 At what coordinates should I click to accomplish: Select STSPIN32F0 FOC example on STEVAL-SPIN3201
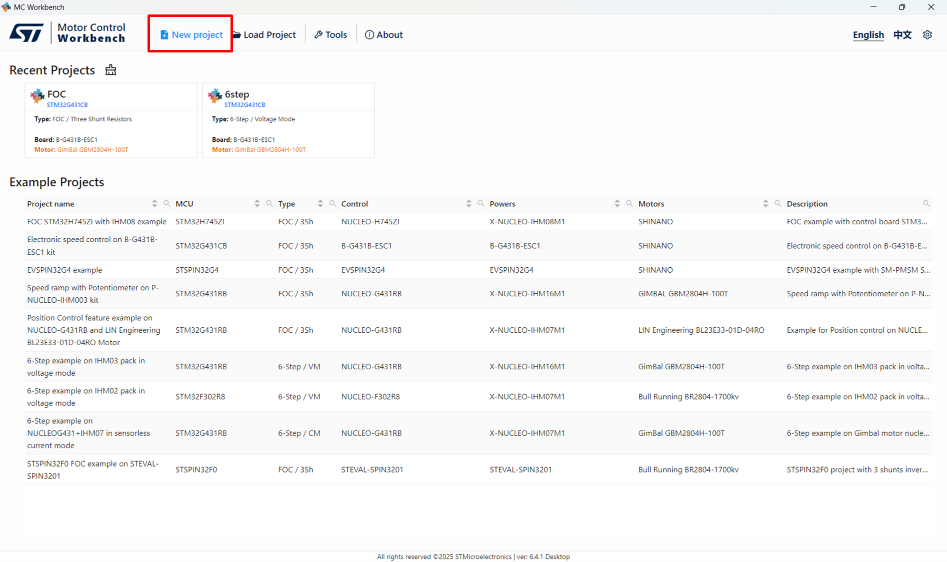coord(478,470)
